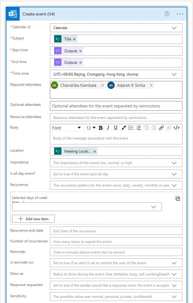Insert a hyperlink in Body
The image size is (193, 303).
coord(161,128)
